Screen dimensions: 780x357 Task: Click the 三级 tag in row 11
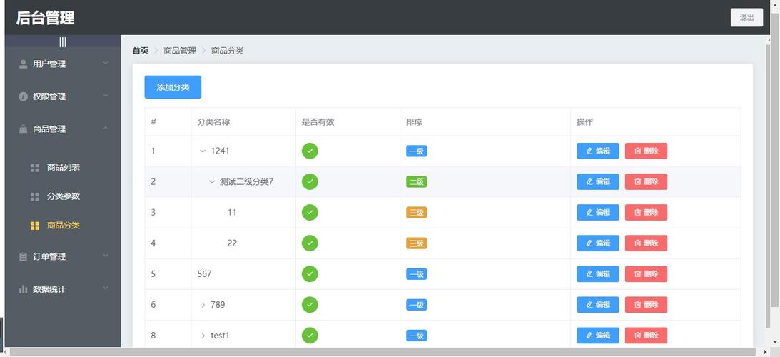click(x=416, y=213)
